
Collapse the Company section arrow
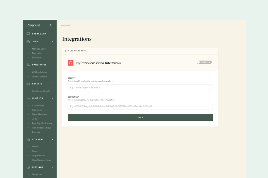pyautogui.click(x=53, y=139)
